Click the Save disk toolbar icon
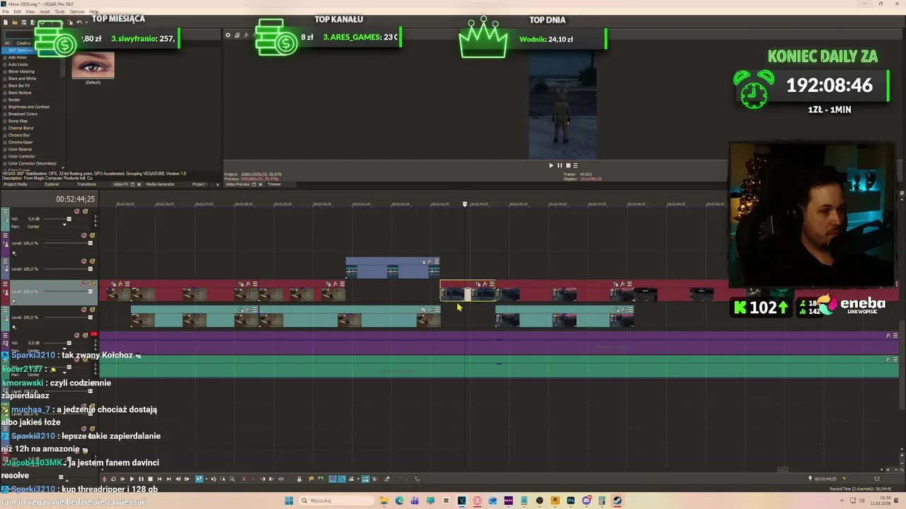906x509 pixels. click(24, 22)
